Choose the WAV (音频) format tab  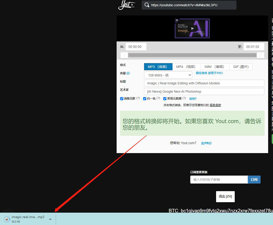pyautogui.click(x=215, y=67)
